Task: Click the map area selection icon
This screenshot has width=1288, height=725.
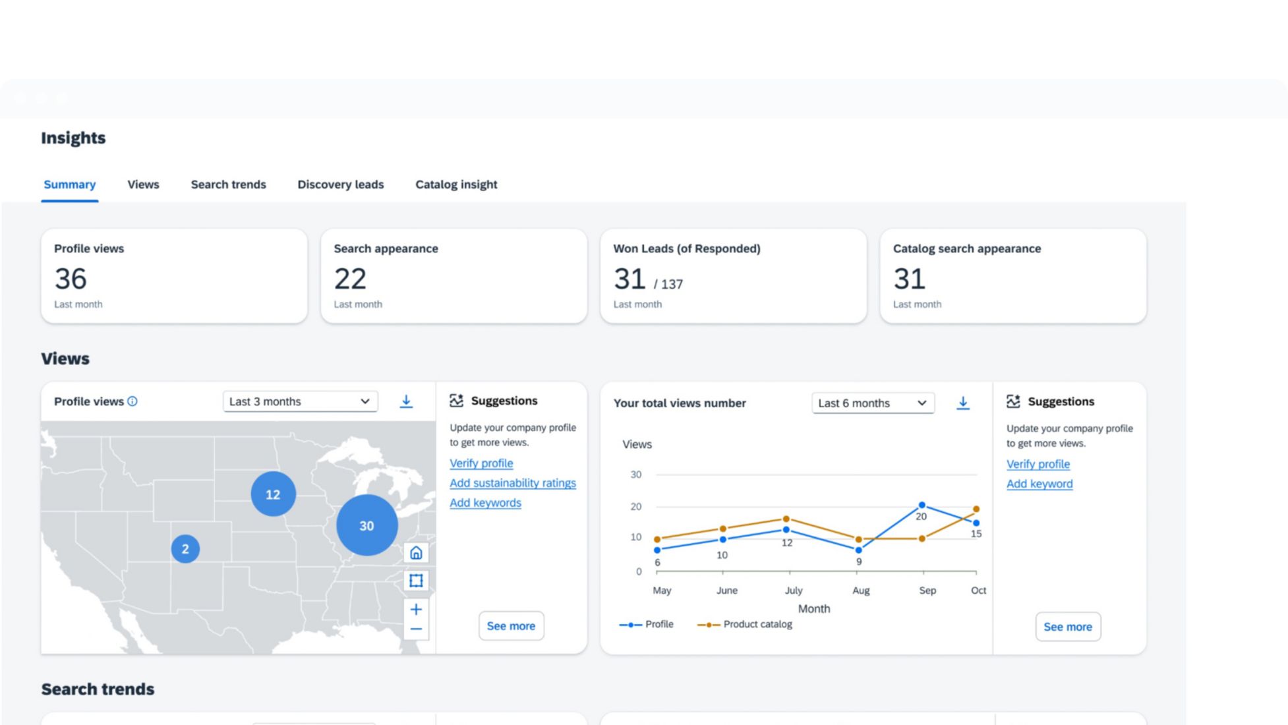Action: (x=416, y=581)
